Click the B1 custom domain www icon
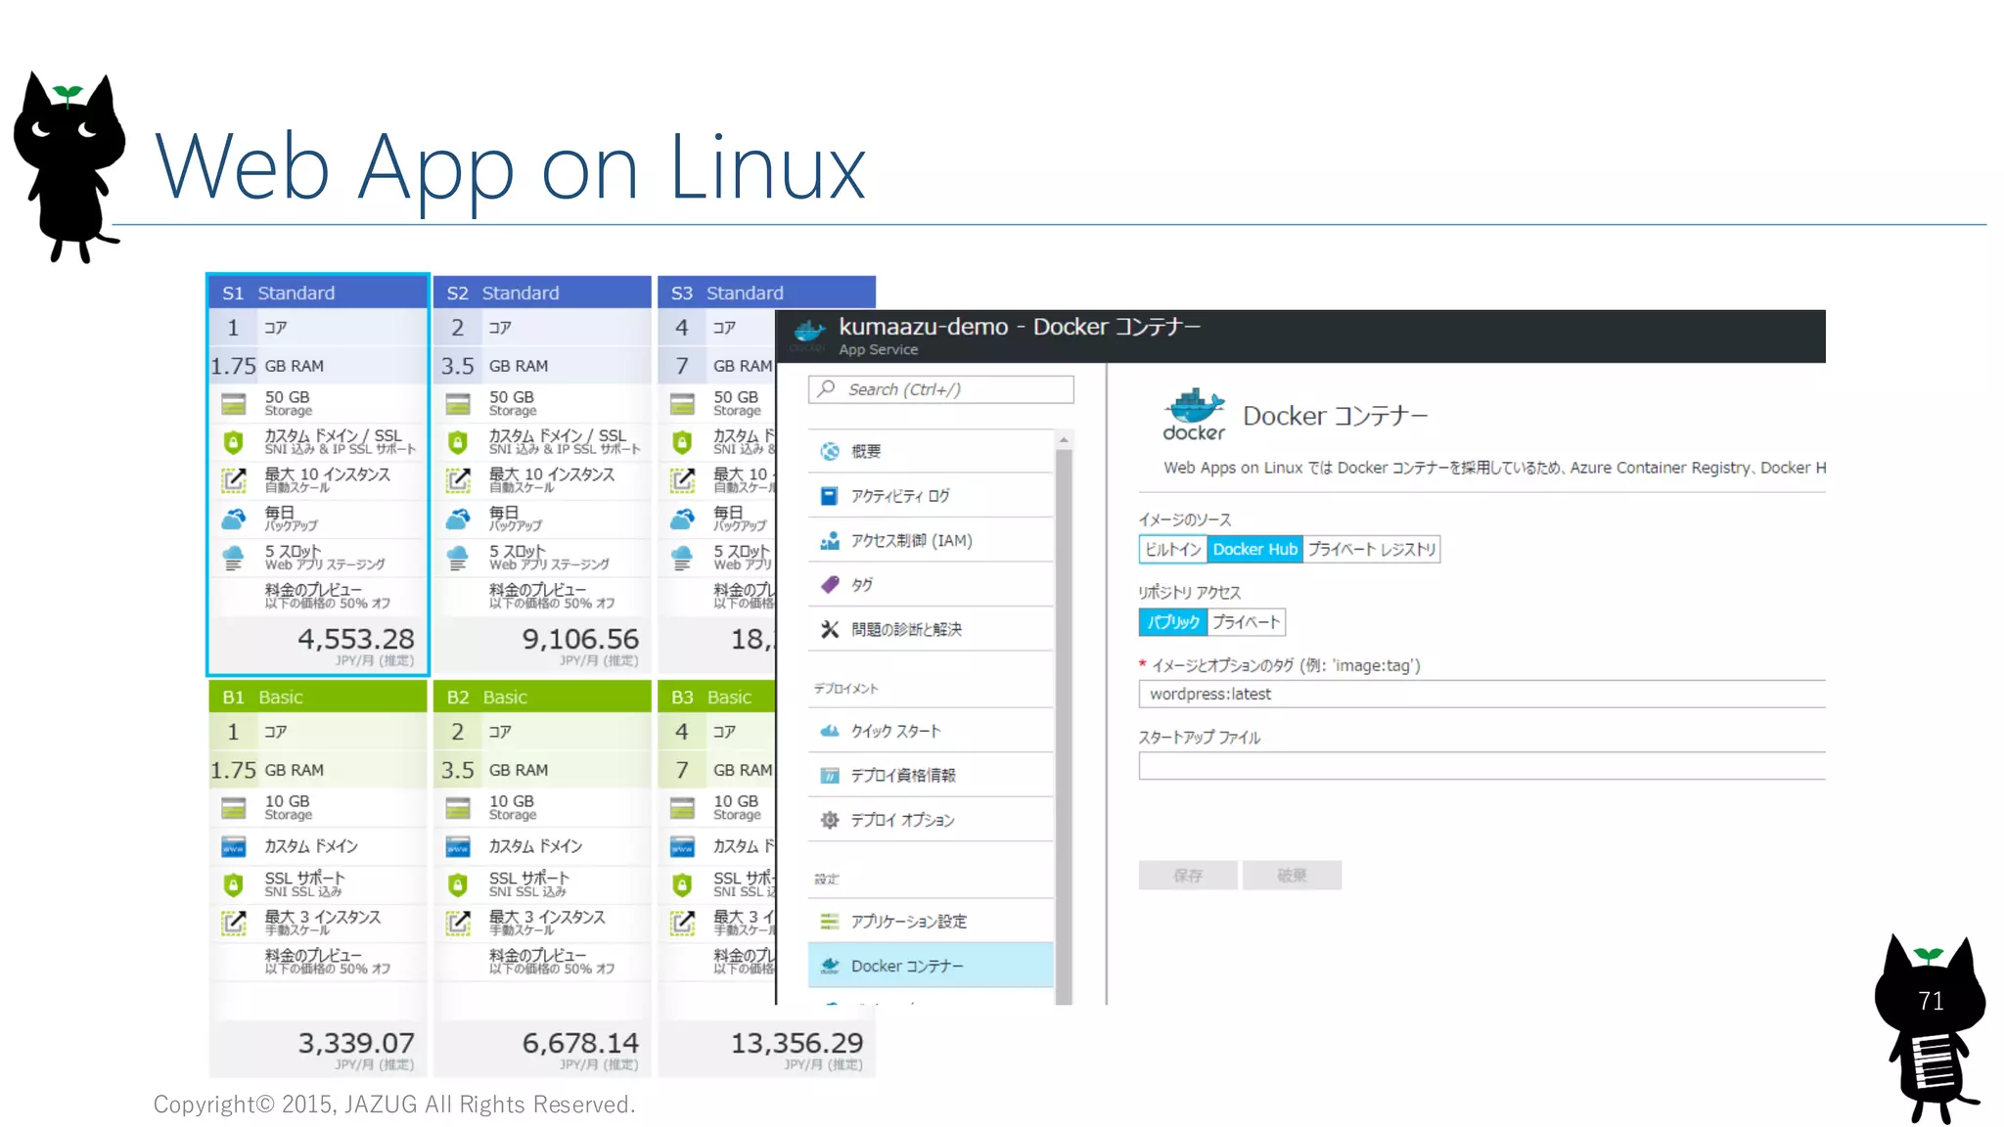This screenshot has width=2004, height=1127. [x=233, y=846]
